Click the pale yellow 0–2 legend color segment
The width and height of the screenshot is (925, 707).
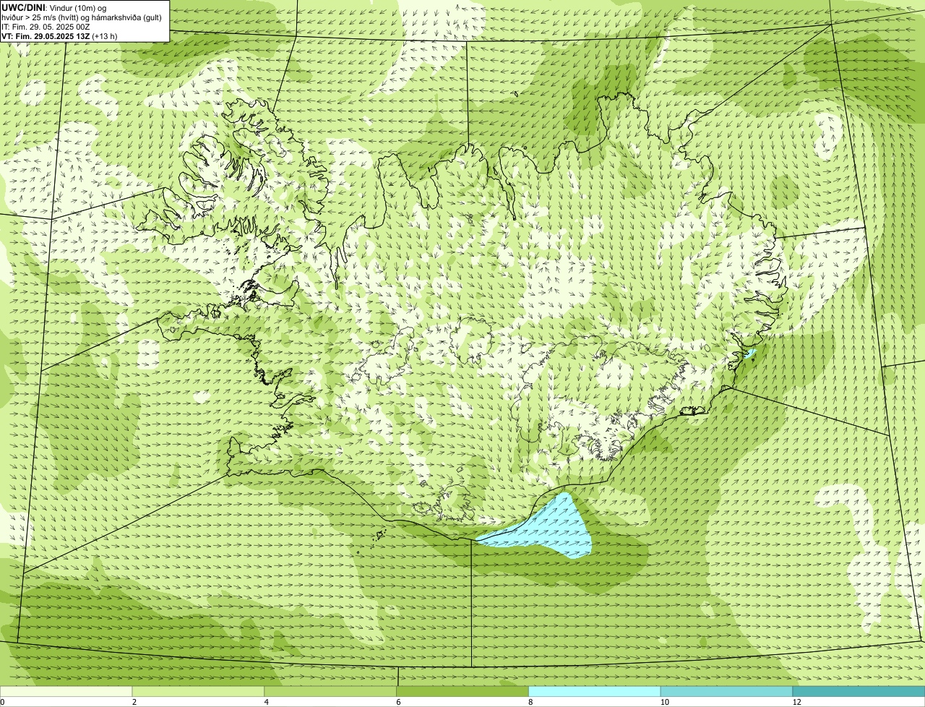click(66, 691)
